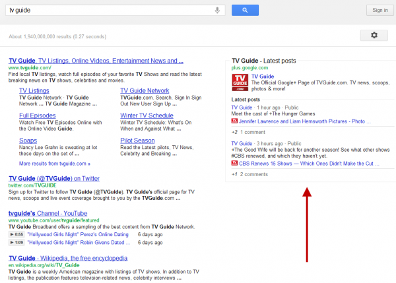Image resolution: width=396 pixels, height=283 pixels.
Task: Click More results from tvguide.com
Action: click(55, 164)
